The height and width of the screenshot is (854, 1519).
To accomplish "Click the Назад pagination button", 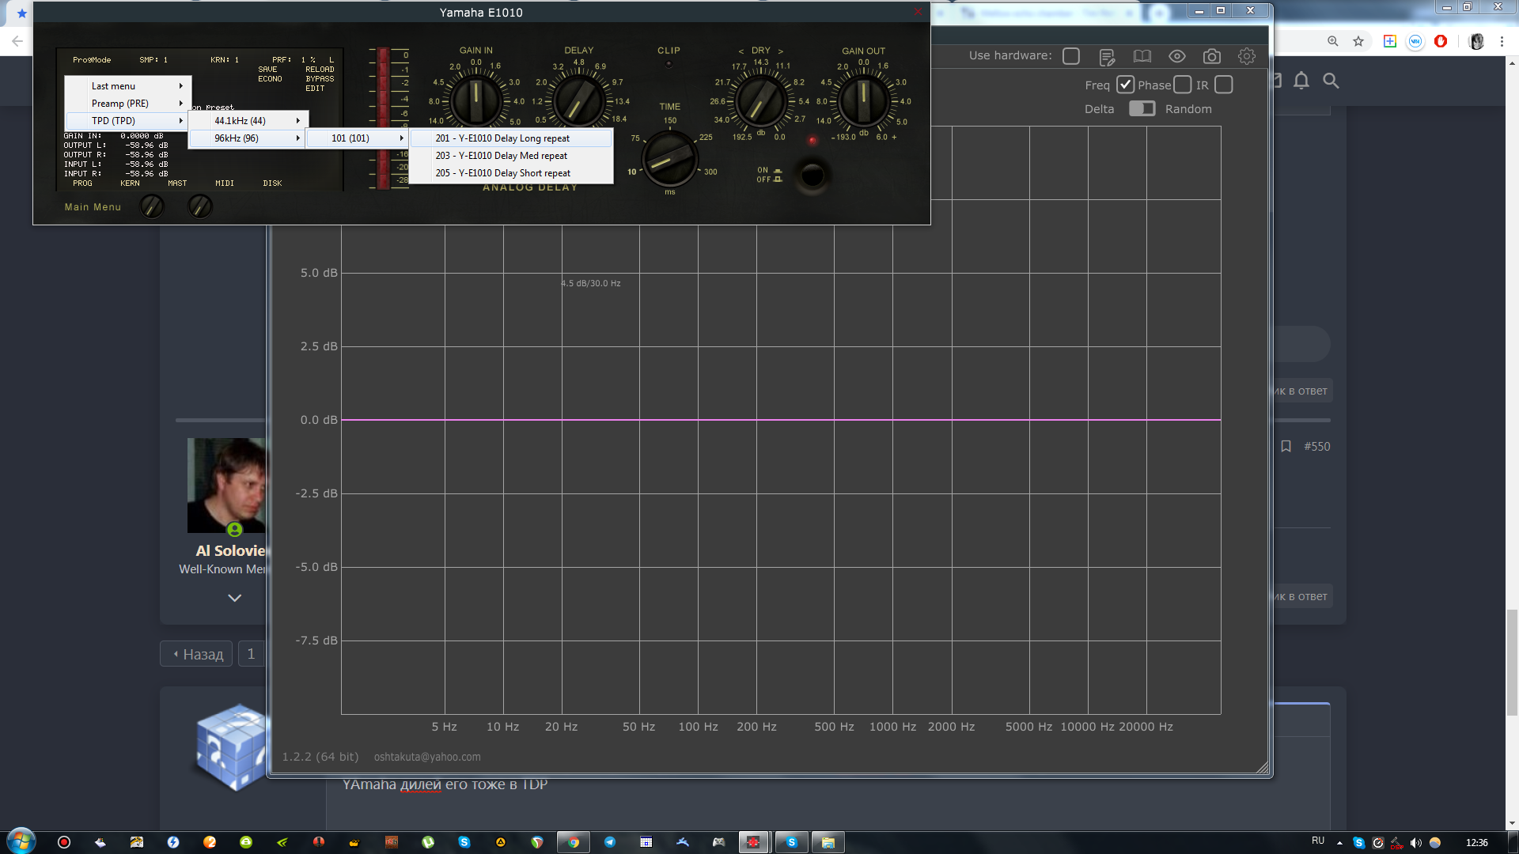I will click(x=196, y=654).
